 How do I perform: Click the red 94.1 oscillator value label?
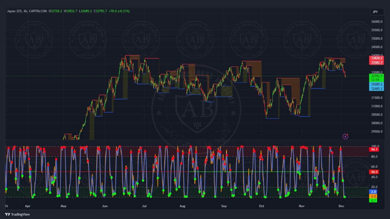[374, 149]
